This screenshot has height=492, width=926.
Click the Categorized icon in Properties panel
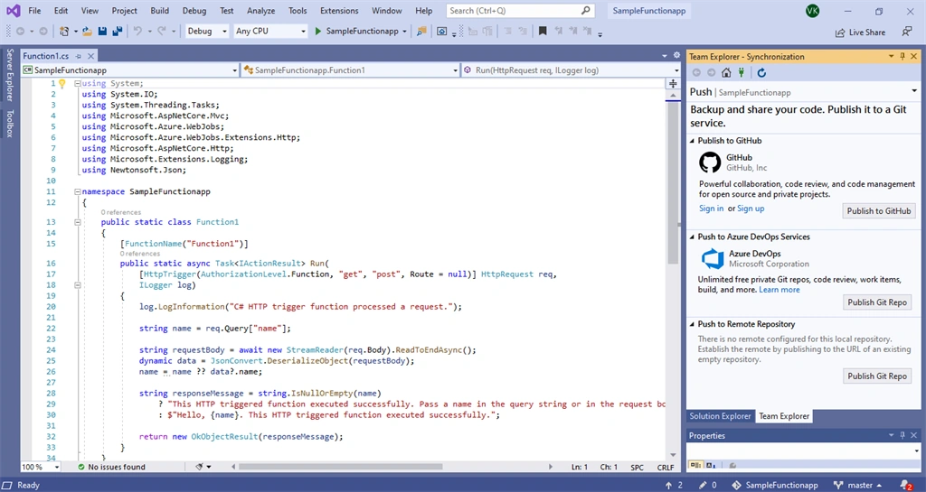coord(695,466)
